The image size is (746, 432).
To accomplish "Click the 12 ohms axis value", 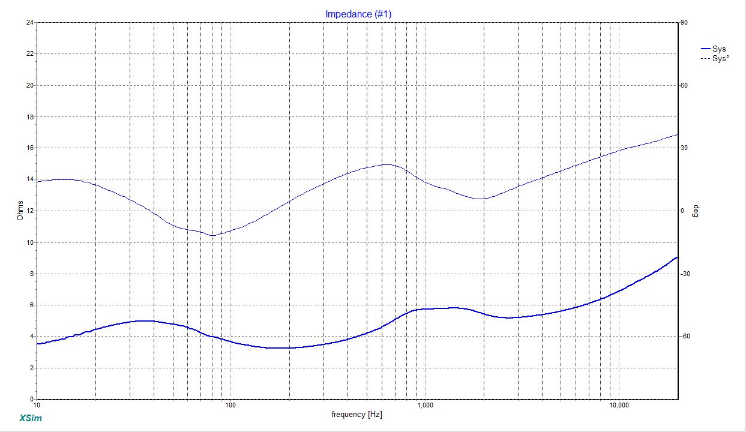I will pos(29,211).
